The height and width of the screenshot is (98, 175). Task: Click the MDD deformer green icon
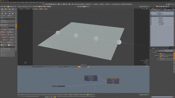[x=9, y=45]
